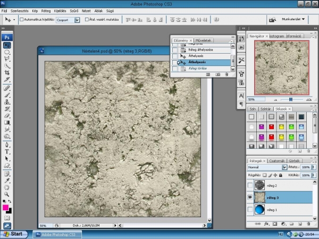Open the Normál blend mode dropdown
319x239 pixels.
[284, 167]
